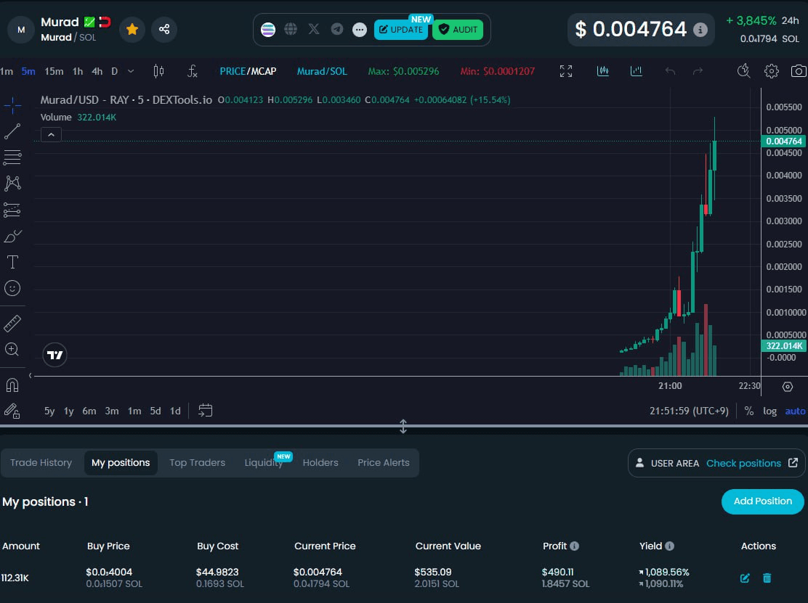The image size is (808, 603).
Task: Open the emoji icons tool
Action: [x=12, y=288]
